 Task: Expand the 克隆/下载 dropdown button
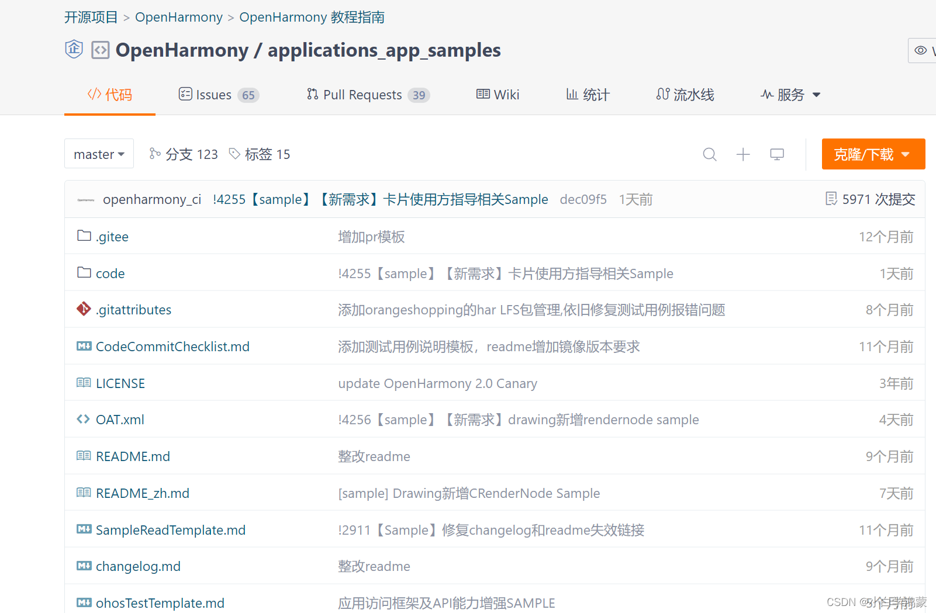(873, 154)
